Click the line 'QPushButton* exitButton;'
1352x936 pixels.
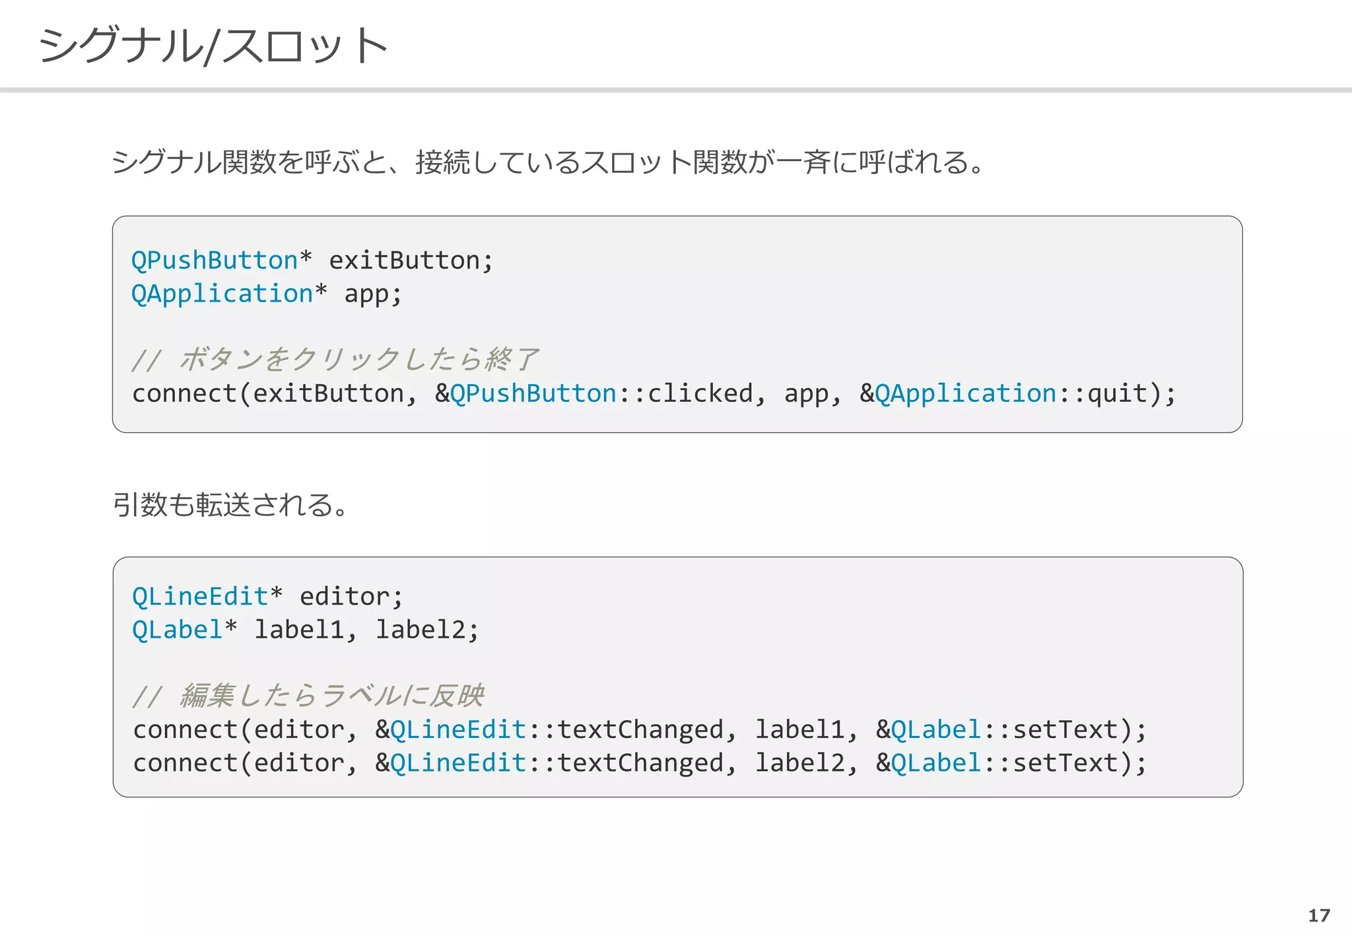click(x=312, y=260)
